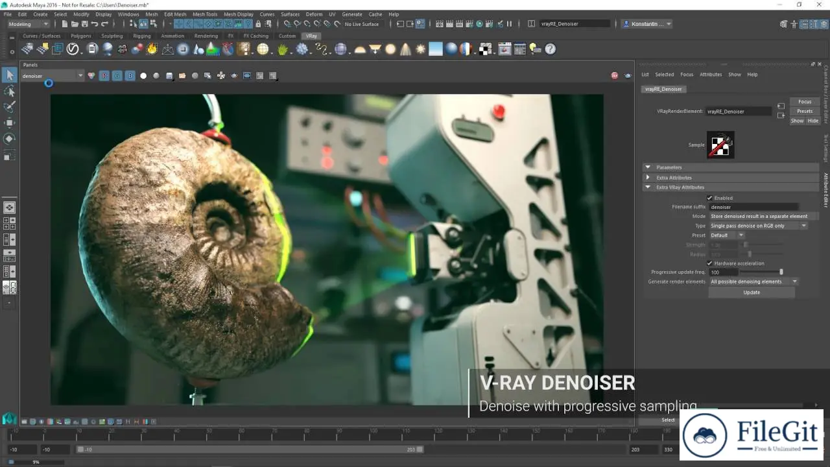Click the Select button under the Attribute Editor
Viewport: 830px width, 467px height.
(668, 420)
